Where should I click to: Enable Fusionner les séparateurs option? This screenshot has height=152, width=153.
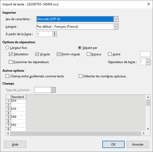10,62
